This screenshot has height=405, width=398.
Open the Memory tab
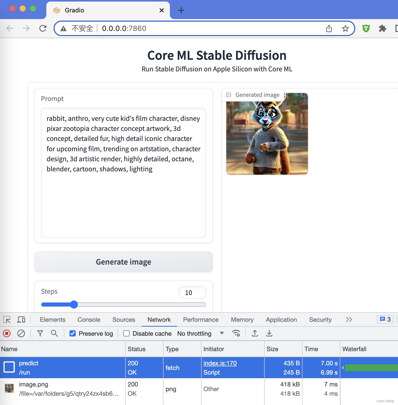point(242,319)
